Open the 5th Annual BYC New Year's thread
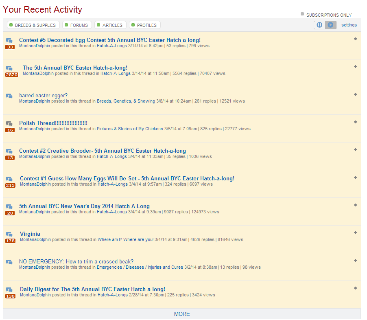The width and height of the screenshot is (367, 320). [x=84, y=206]
